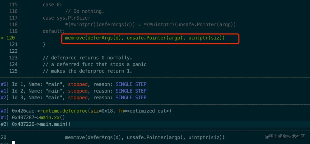Click the highlighted memmove call on line 120
Viewport: 310px width, 144px height.
[145, 38]
